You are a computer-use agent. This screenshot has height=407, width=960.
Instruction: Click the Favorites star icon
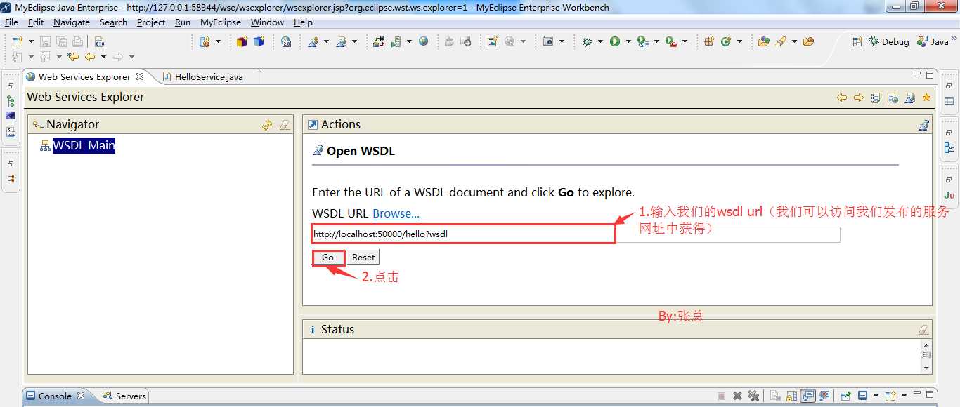(926, 98)
